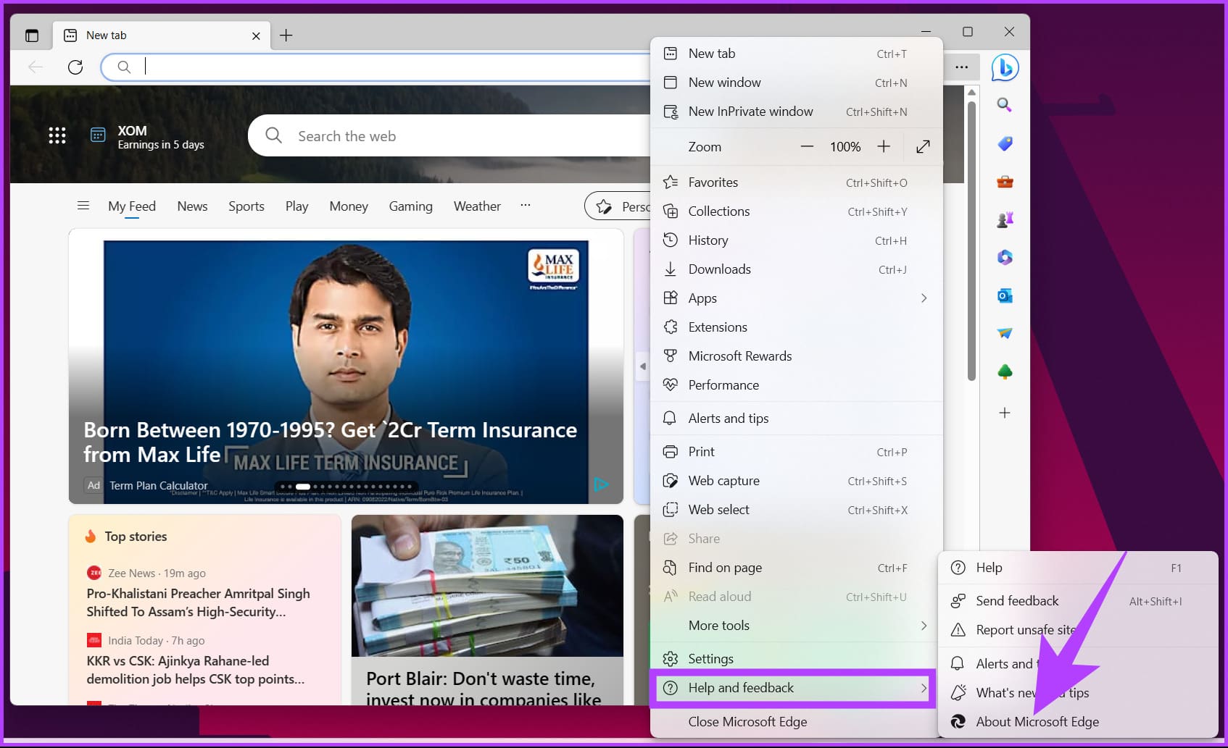Open Extensions from the menu
1228x748 pixels.
[797, 327]
